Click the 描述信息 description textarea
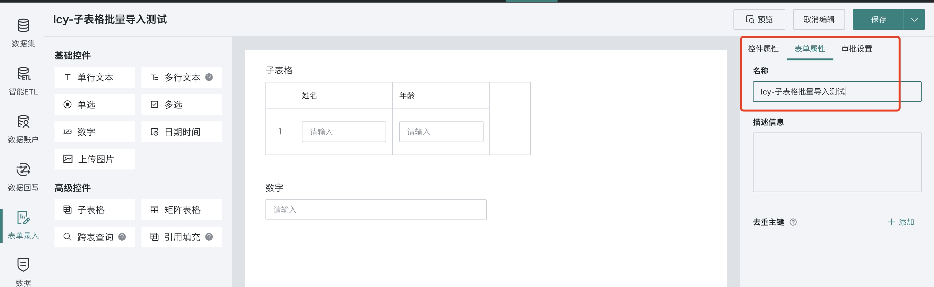This screenshot has width=934, height=287. [837, 162]
